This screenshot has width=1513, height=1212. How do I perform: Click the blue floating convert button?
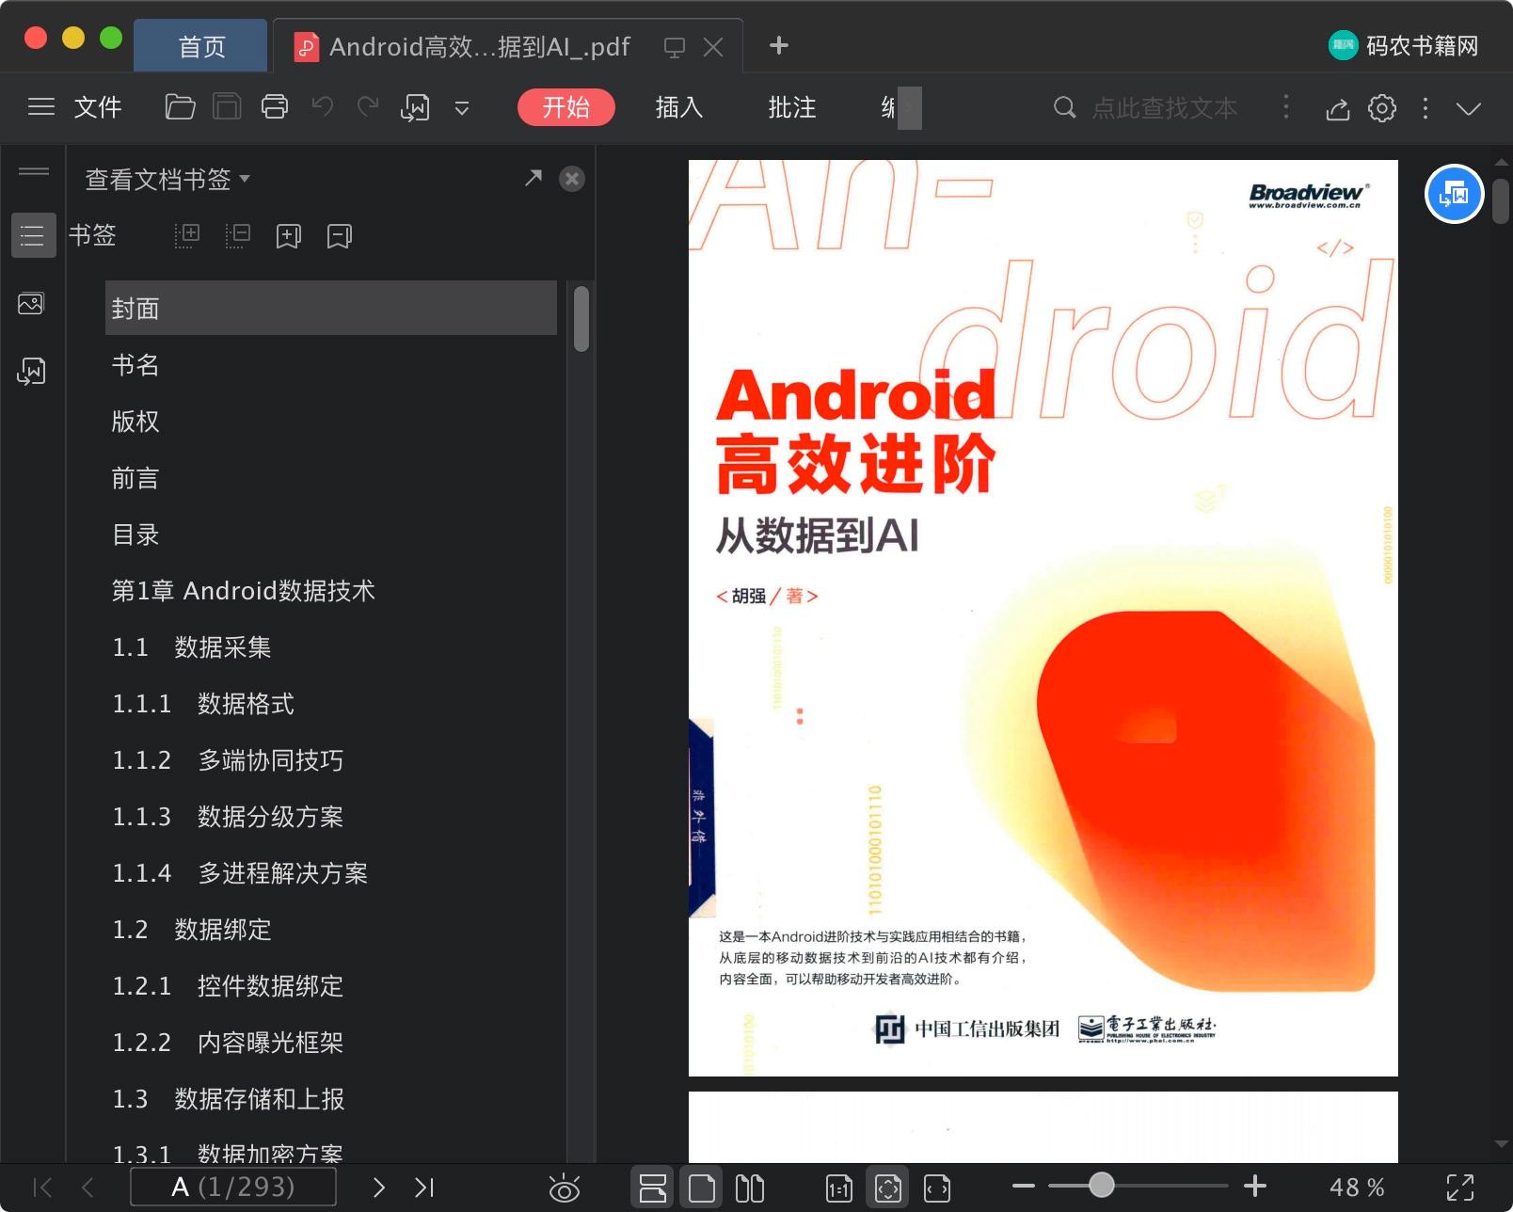[x=1454, y=194]
